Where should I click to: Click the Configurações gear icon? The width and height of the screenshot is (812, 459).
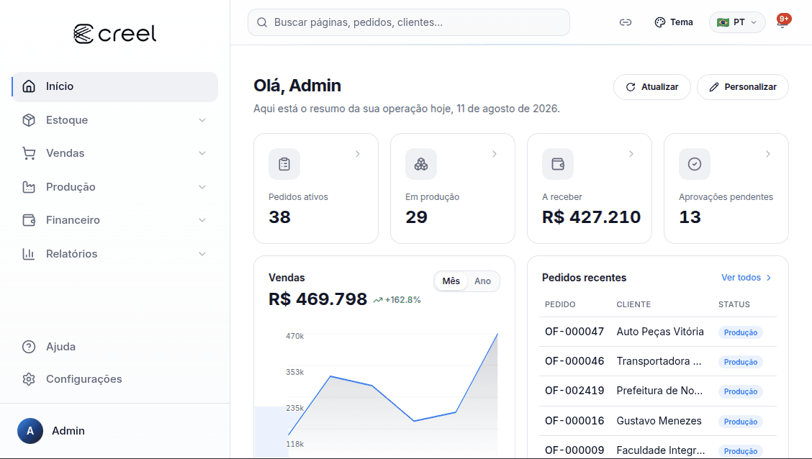(x=29, y=379)
